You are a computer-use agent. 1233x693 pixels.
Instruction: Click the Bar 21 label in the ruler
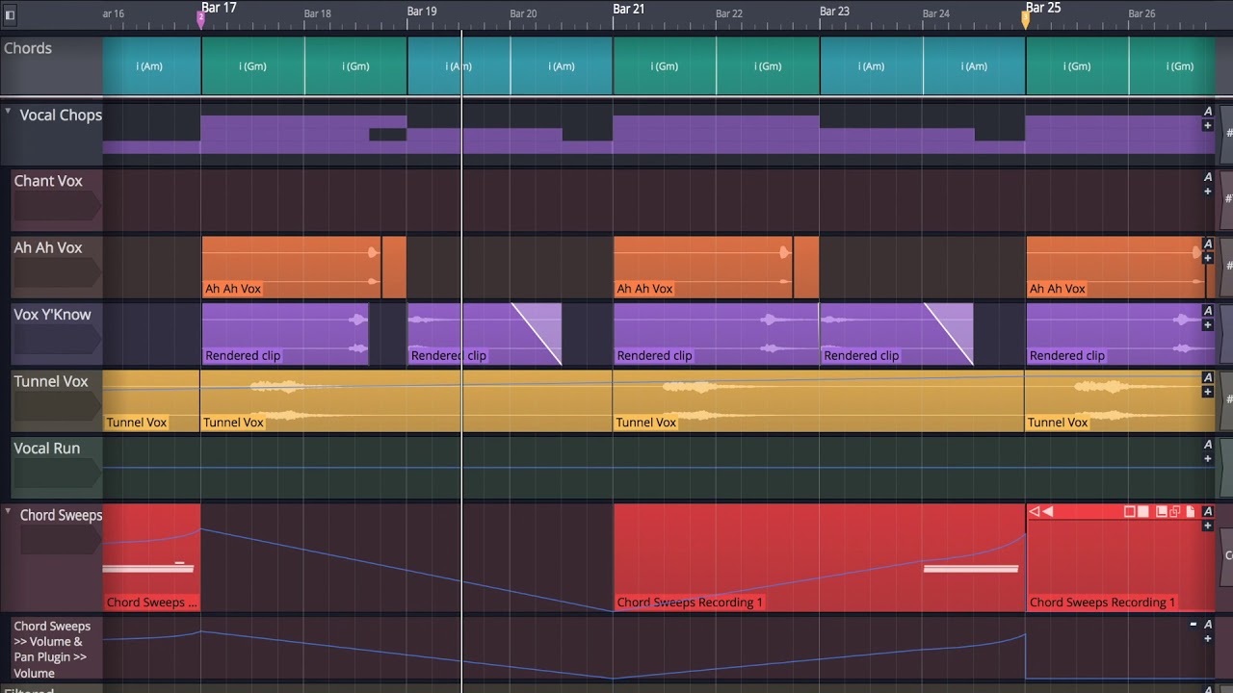628,9
